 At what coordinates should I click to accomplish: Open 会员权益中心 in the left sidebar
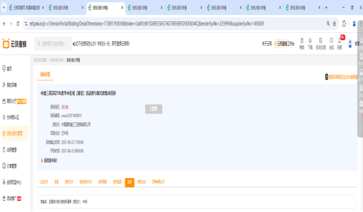(12, 182)
